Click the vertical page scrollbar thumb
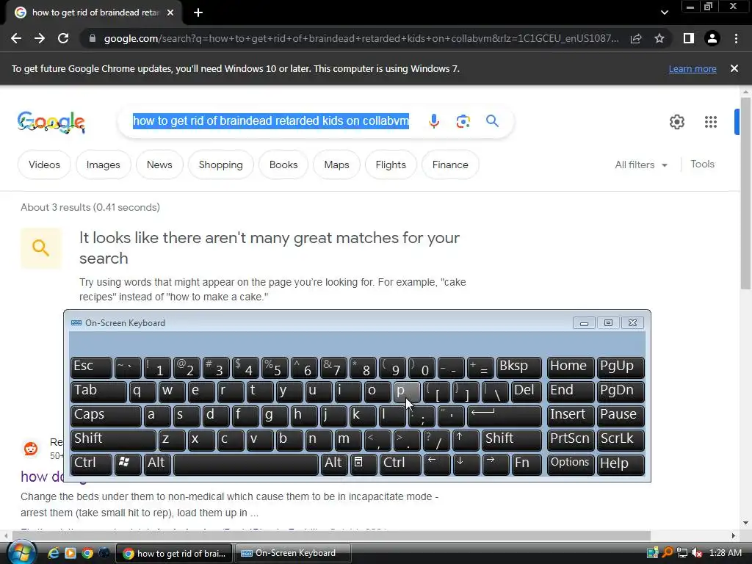752x564 pixels. pos(745,193)
